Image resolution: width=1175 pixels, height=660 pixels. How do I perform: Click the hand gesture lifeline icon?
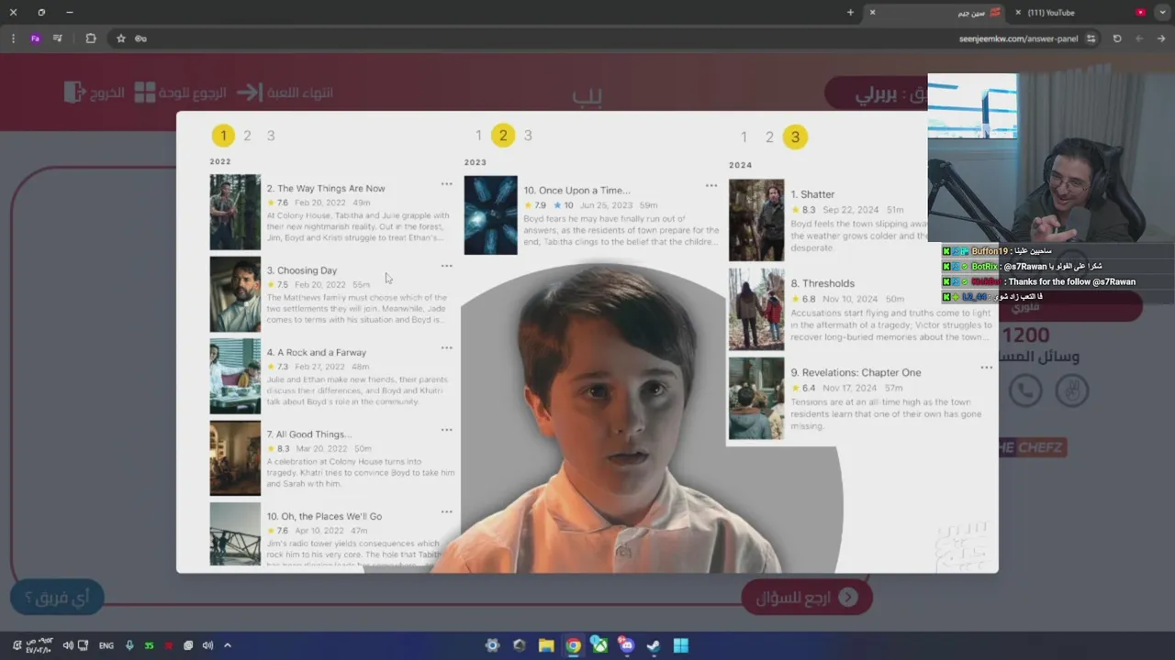pos(1071,390)
